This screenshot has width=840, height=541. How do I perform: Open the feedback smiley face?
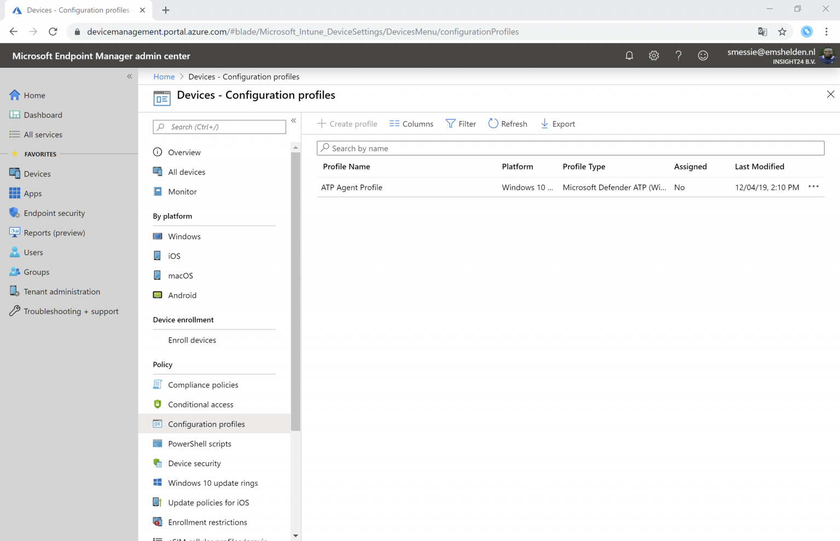(703, 55)
